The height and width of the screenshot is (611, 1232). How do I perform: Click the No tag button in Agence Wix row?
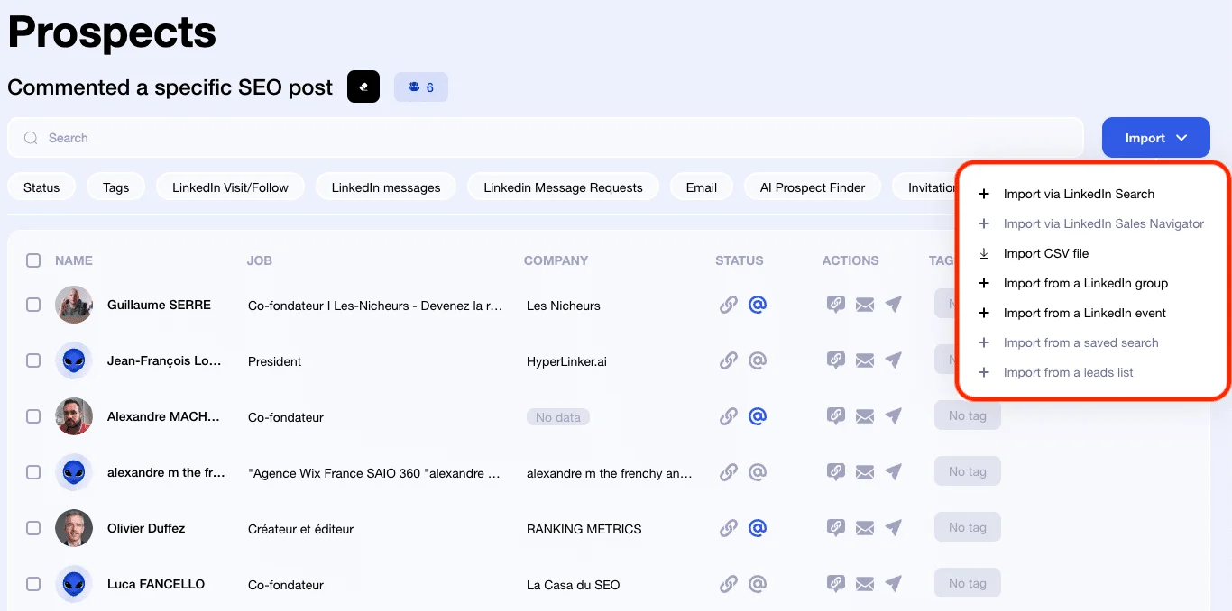click(x=968, y=471)
